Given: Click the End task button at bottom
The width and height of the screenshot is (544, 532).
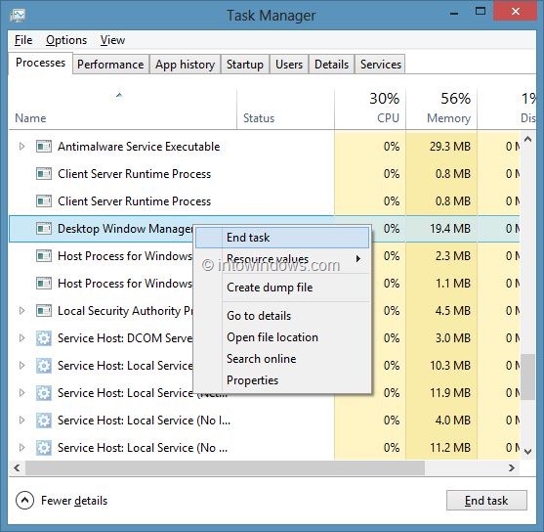Looking at the screenshot, I should [x=486, y=501].
